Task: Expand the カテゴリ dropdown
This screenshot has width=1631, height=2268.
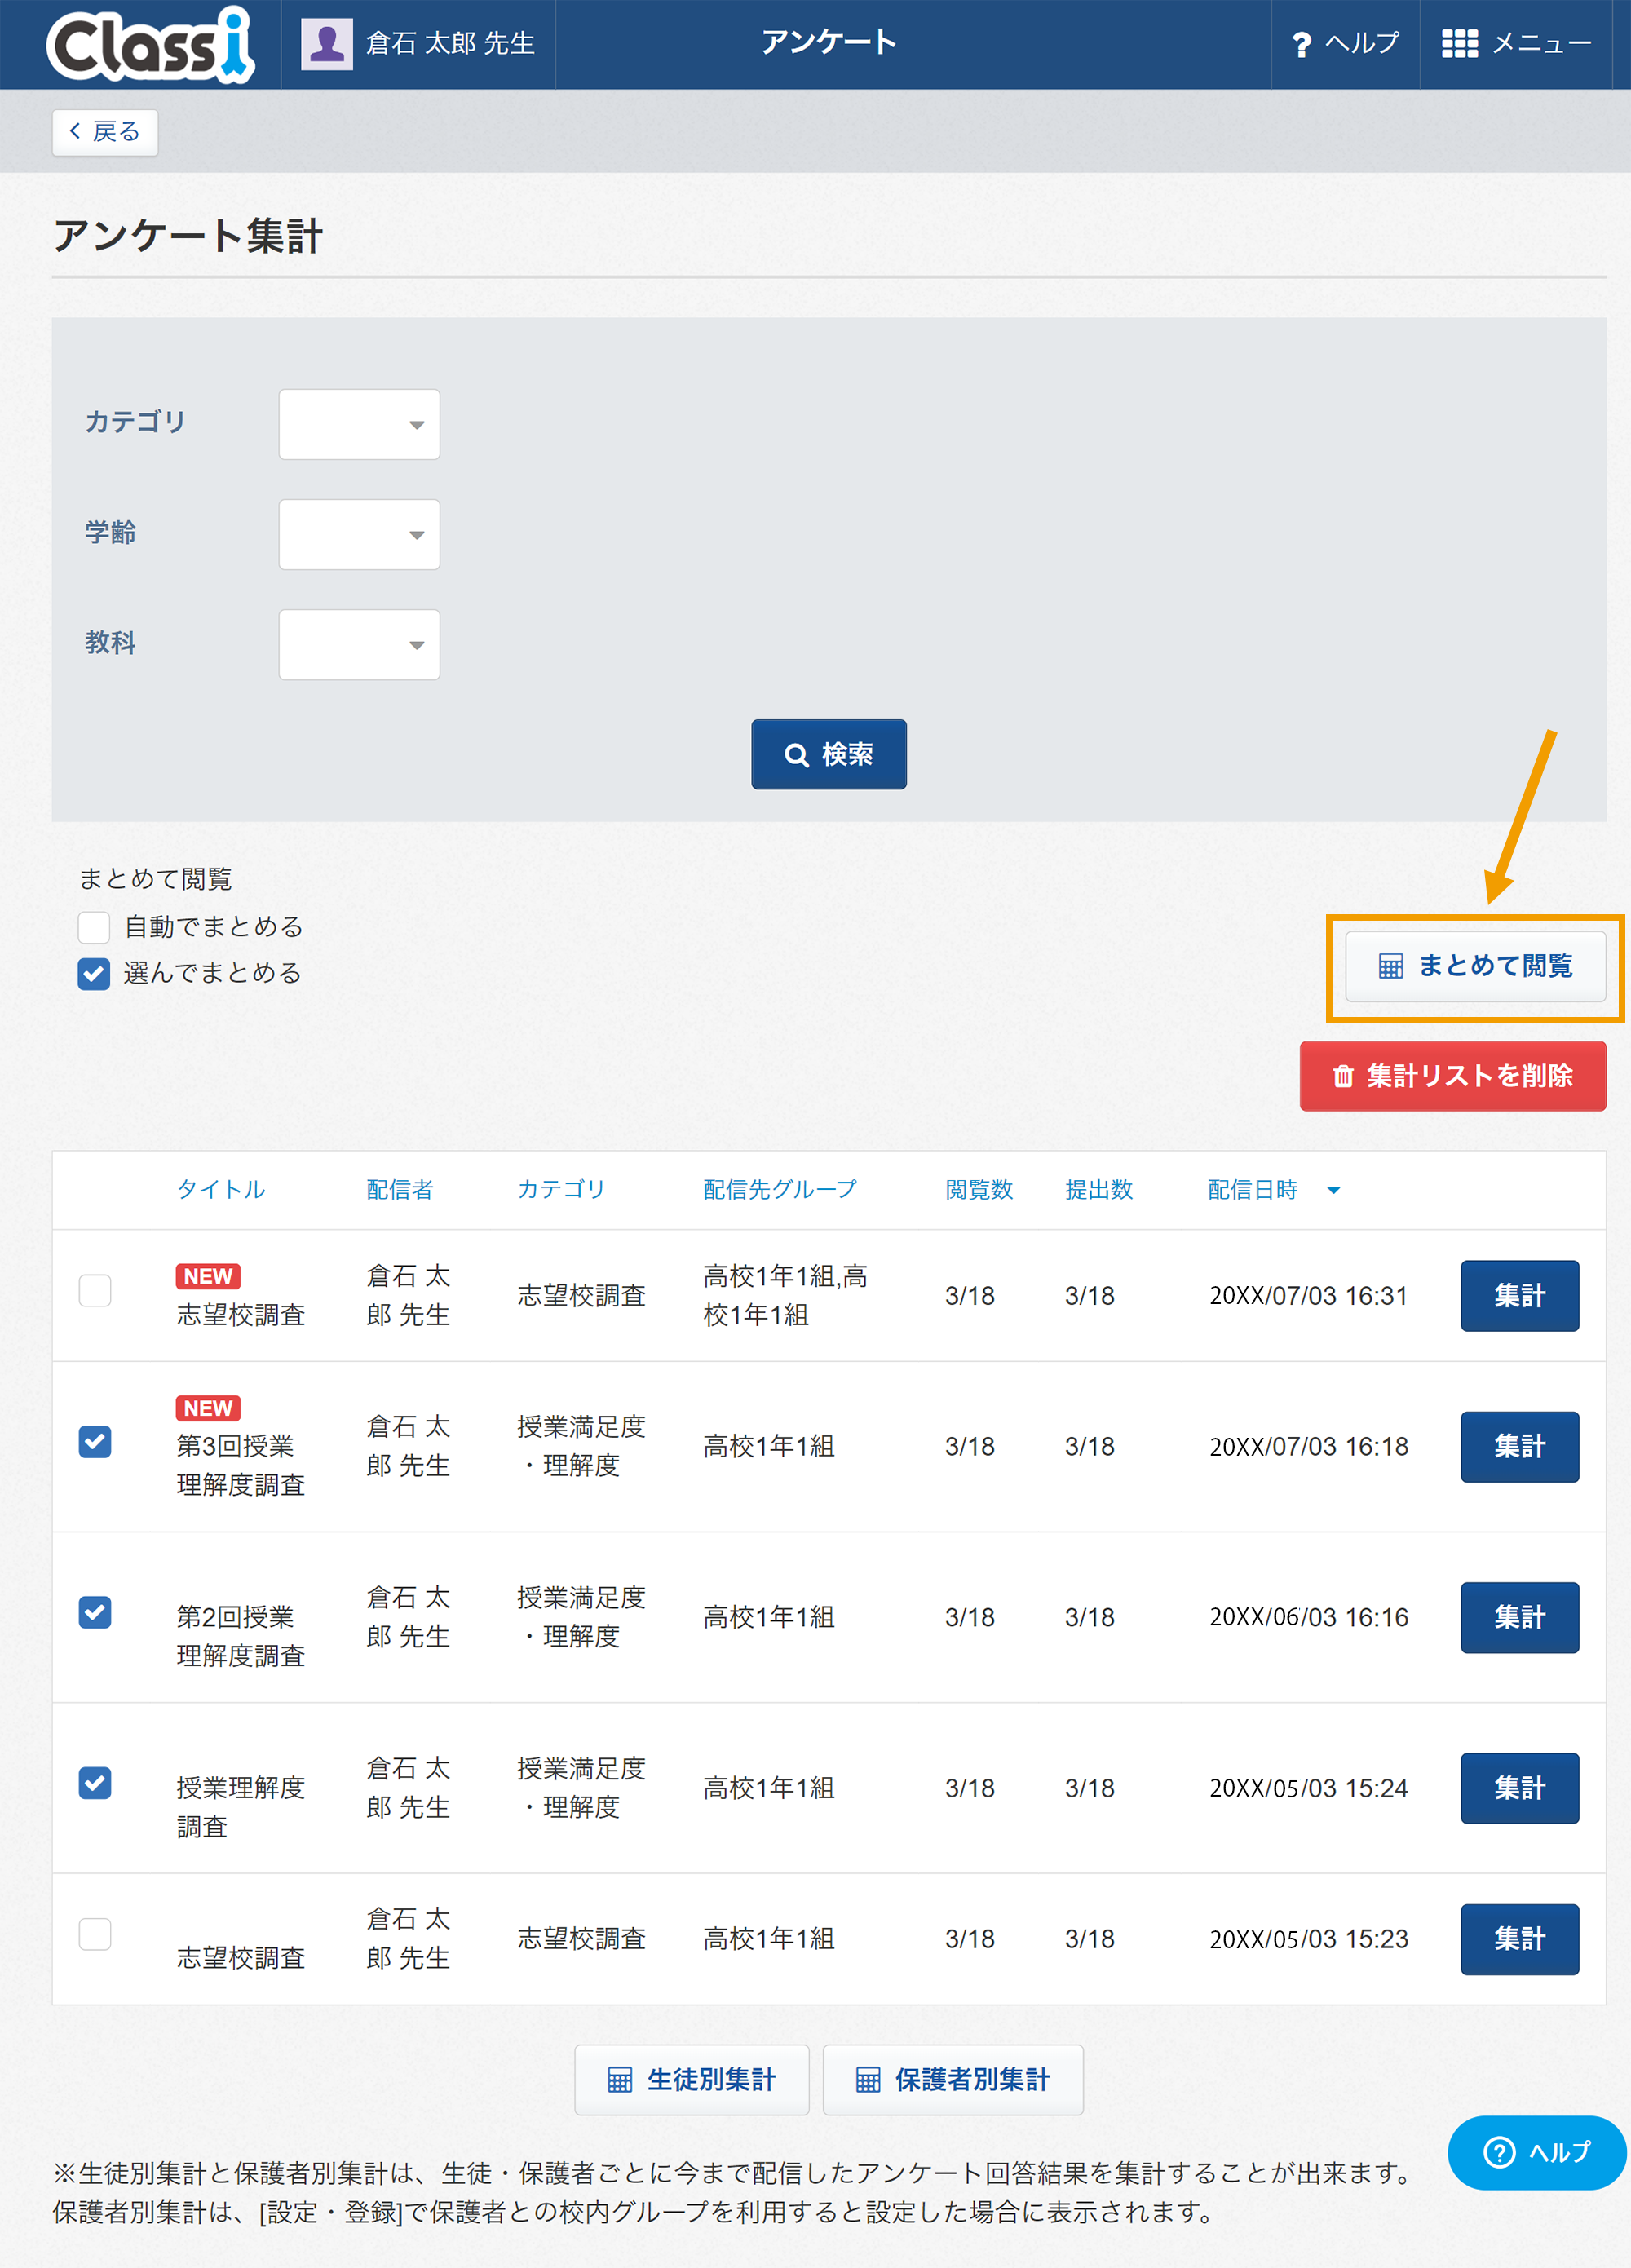Action: [x=359, y=425]
